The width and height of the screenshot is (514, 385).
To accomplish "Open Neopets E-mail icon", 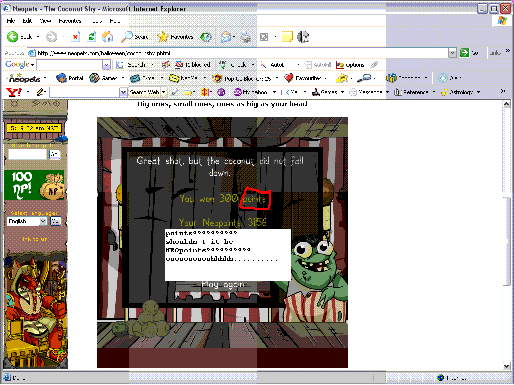I will point(135,79).
